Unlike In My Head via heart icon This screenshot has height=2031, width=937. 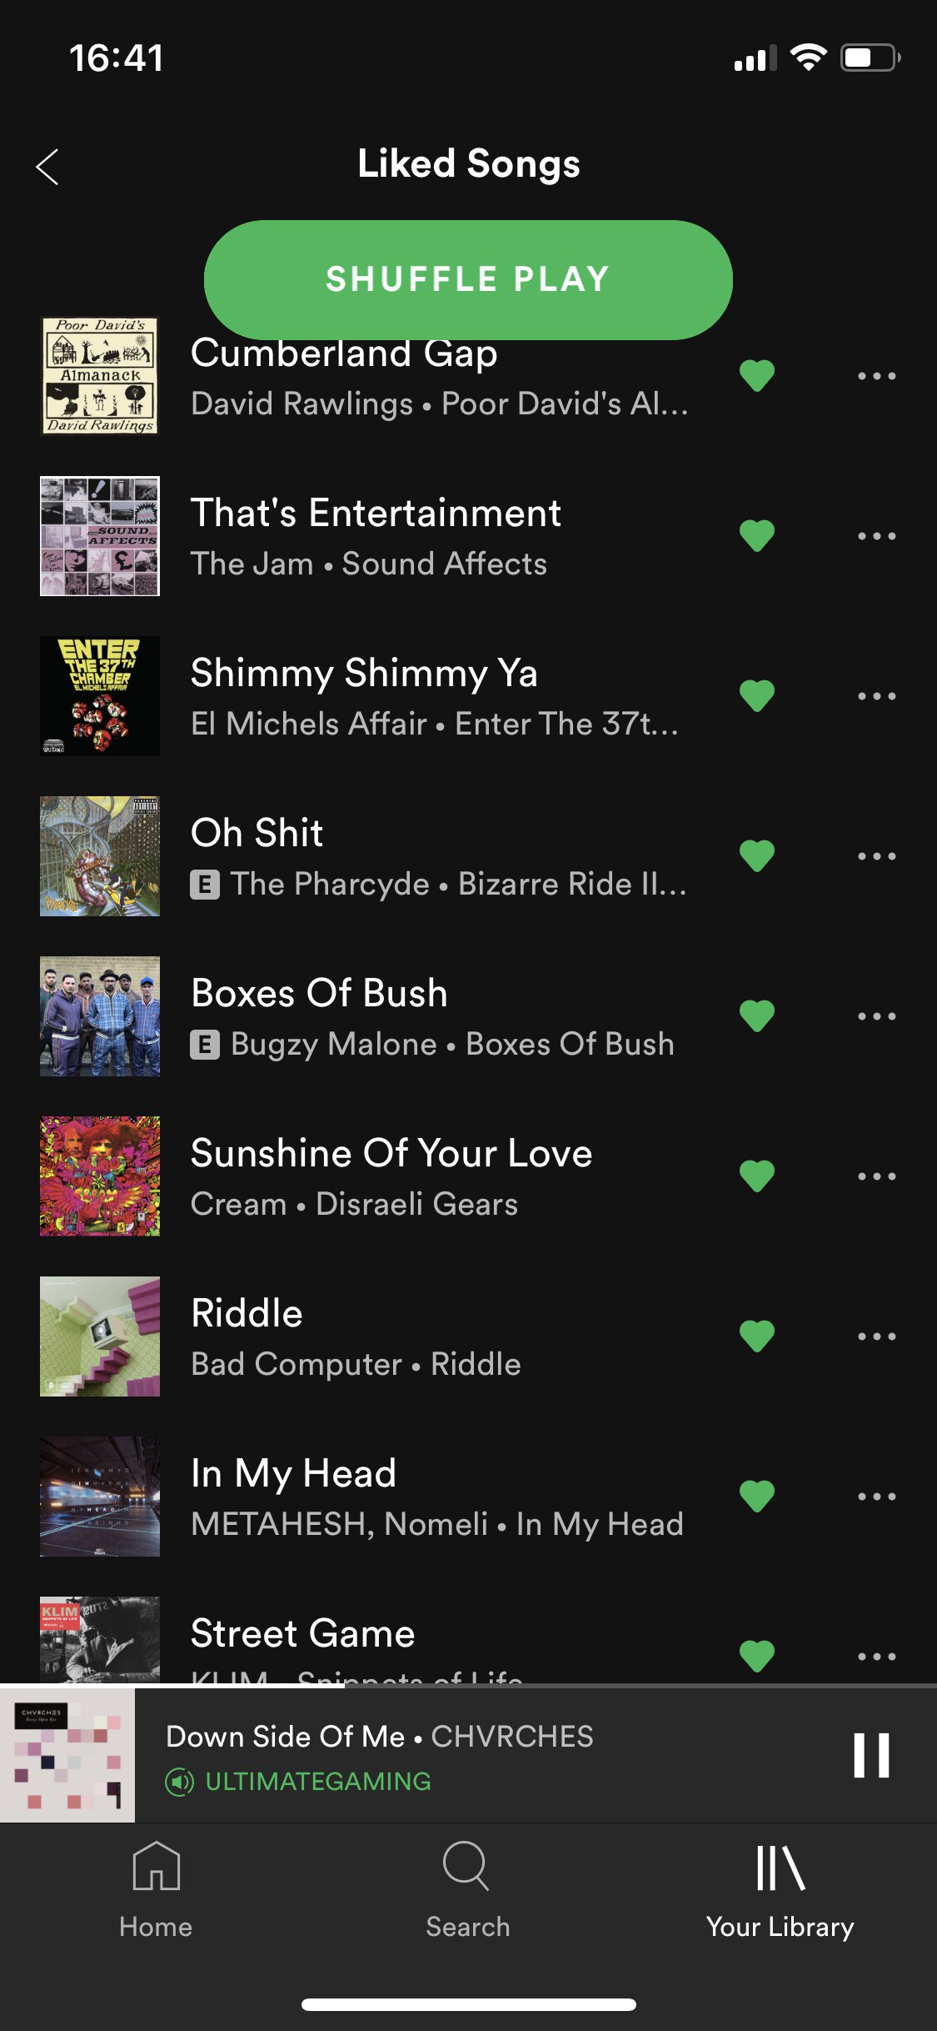757,1497
